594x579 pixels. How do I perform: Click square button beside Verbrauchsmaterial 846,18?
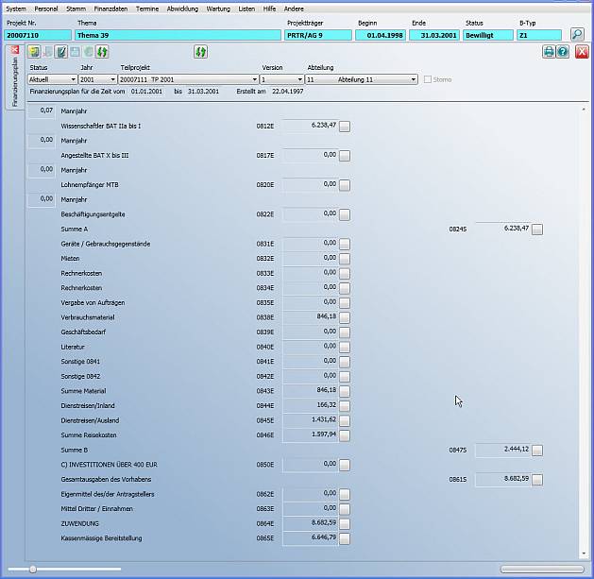point(345,317)
